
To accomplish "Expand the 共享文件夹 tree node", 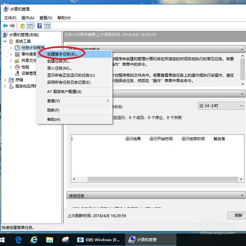I will [x=11, y=61].
